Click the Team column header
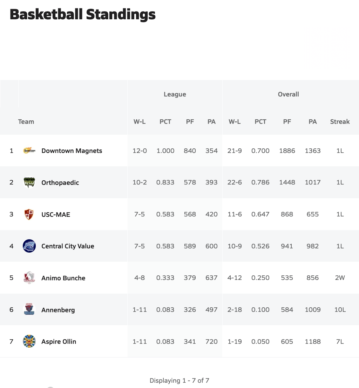The height and width of the screenshot is (388, 359). pyautogui.click(x=26, y=122)
